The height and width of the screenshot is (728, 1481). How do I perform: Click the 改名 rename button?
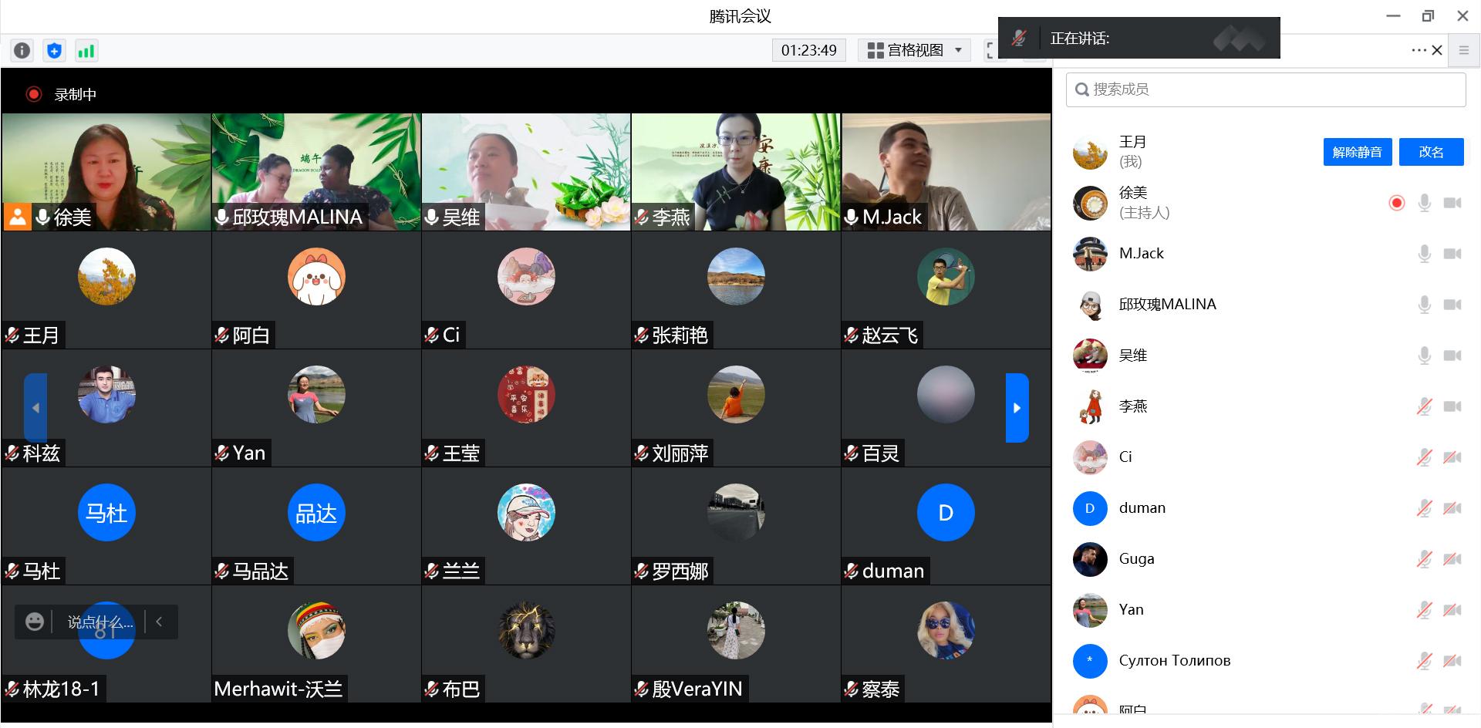1431,152
